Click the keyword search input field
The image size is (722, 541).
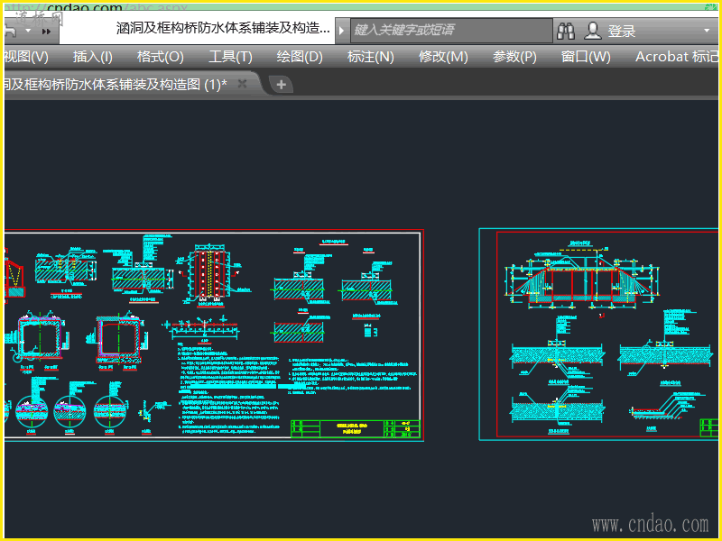[x=451, y=31]
